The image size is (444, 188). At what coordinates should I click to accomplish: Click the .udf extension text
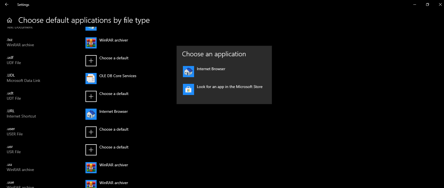(x=10, y=57)
